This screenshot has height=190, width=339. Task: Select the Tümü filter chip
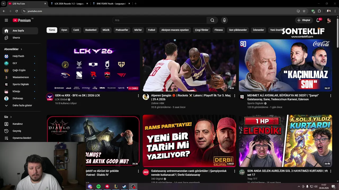pos(52,30)
